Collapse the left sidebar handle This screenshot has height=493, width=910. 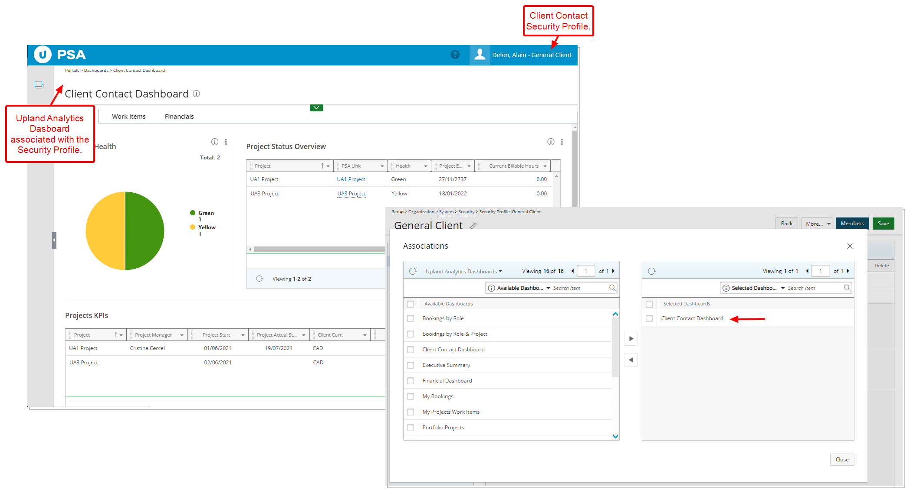click(x=54, y=240)
